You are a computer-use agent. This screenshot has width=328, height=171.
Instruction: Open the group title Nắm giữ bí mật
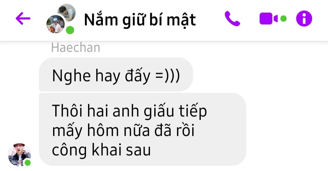tap(140, 20)
